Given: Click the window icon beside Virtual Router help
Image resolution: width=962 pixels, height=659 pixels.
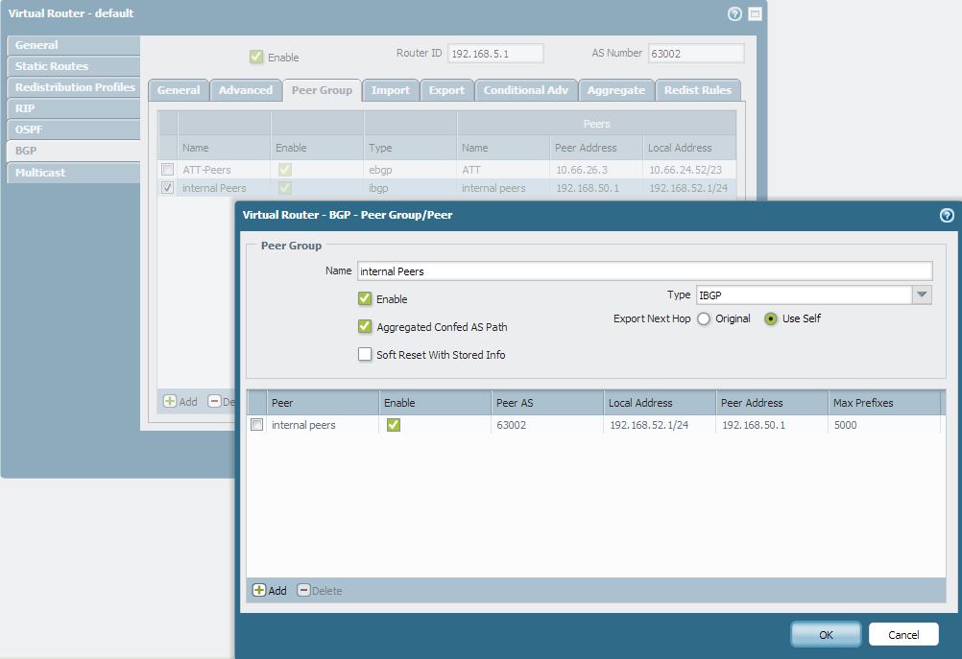Looking at the screenshot, I should point(755,14).
